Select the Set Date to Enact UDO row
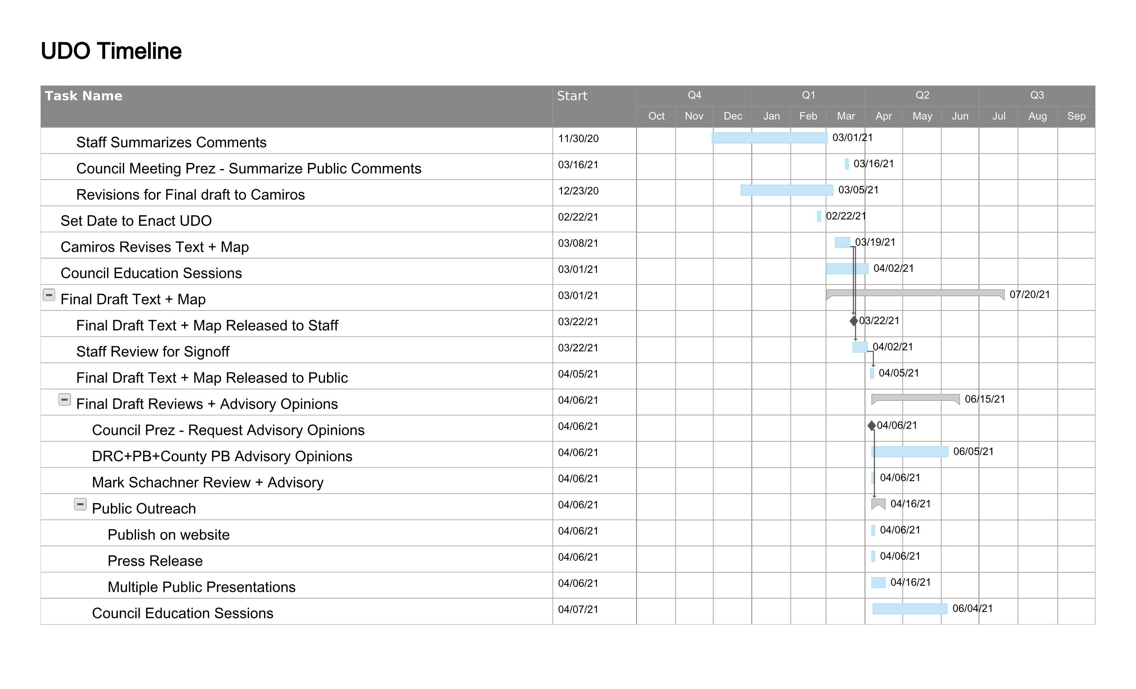 [x=136, y=220]
